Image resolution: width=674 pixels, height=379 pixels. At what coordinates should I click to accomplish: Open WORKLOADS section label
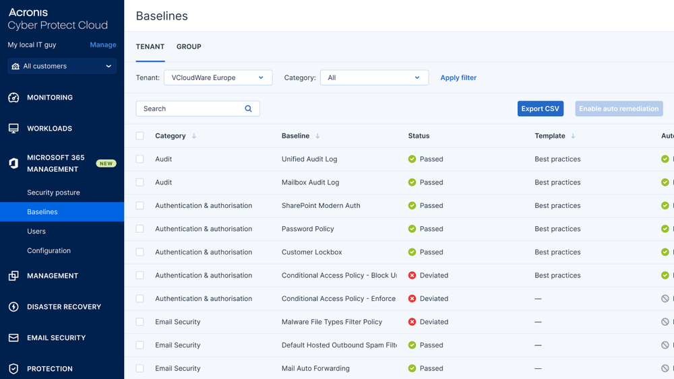coord(49,129)
